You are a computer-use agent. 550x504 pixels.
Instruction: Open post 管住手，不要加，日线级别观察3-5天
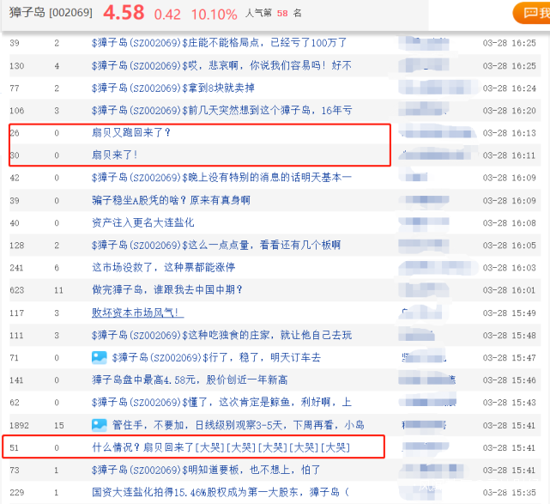pyautogui.click(x=239, y=425)
